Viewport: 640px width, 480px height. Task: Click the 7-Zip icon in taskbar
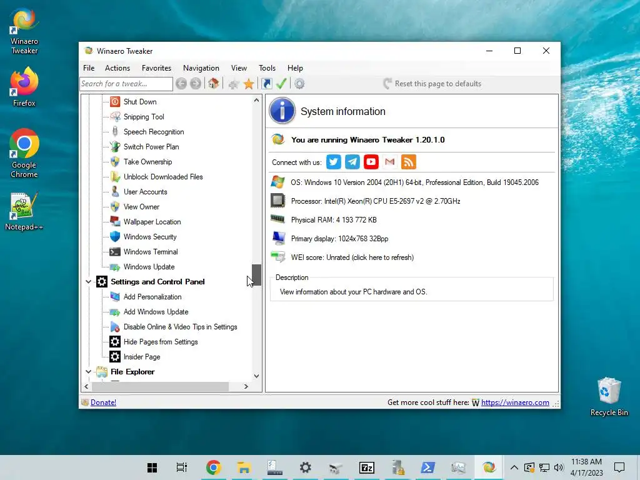click(x=366, y=467)
